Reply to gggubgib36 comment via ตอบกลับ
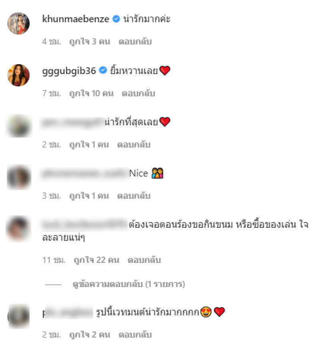320x353 pixels. click(138, 93)
